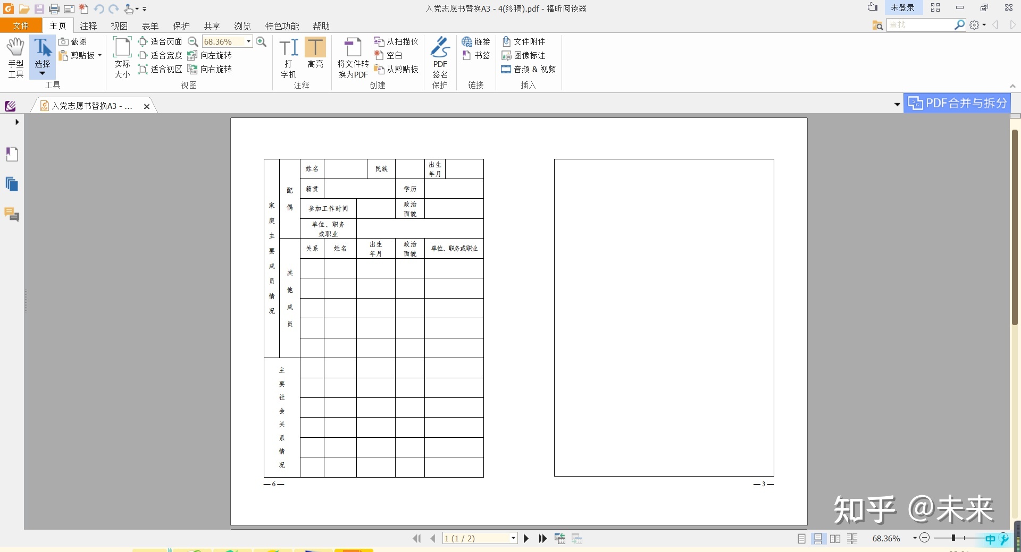Choose Fit Width (适合宽度)
Viewport: 1021px width, 552px height.
[x=160, y=55]
